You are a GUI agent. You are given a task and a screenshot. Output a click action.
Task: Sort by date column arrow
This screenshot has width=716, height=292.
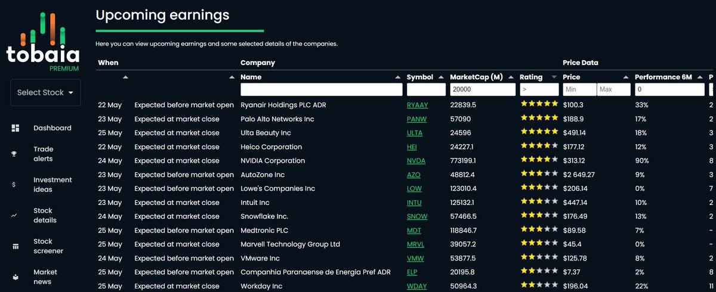click(x=125, y=77)
